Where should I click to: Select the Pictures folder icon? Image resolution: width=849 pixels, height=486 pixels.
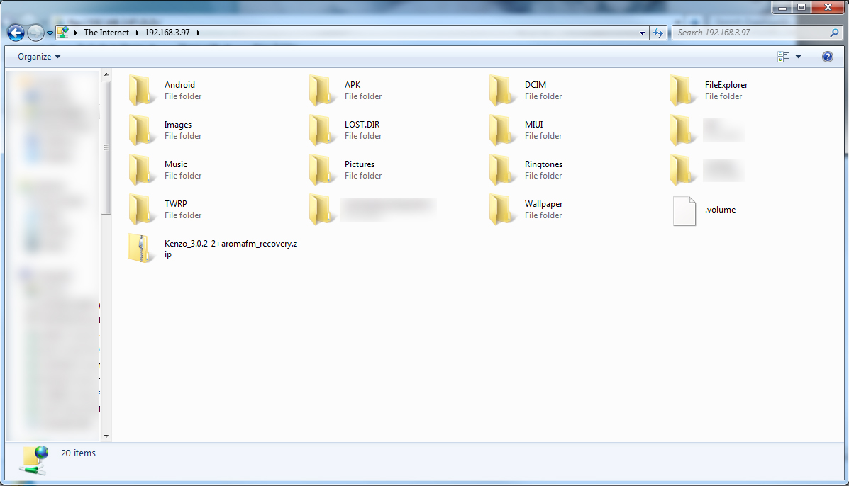pos(321,170)
